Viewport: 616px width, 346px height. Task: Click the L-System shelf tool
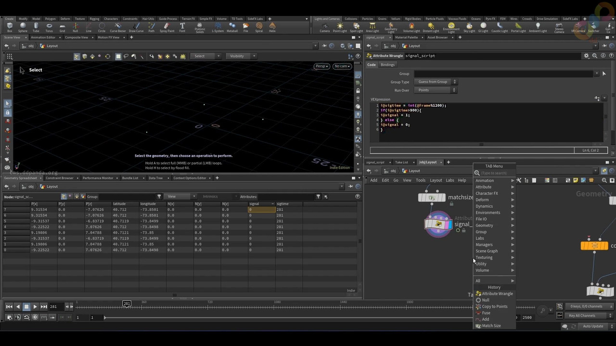click(x=218, y=27)
